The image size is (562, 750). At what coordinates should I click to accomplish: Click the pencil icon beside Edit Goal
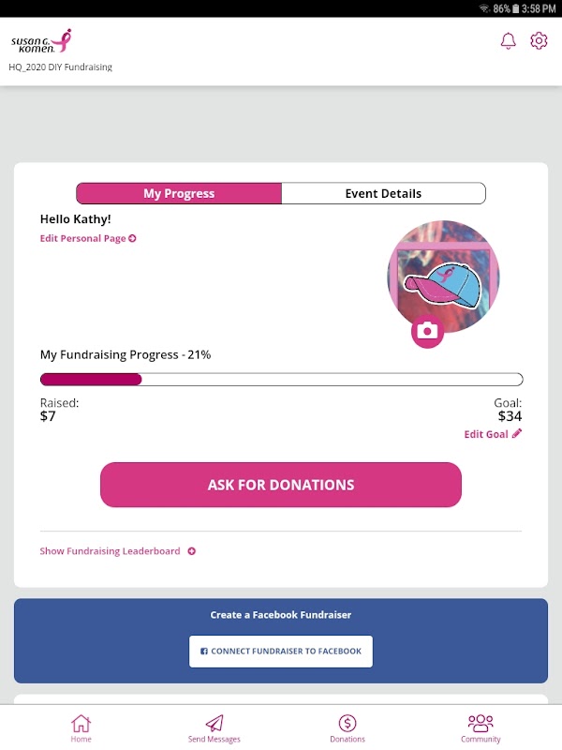pos(517,434)
